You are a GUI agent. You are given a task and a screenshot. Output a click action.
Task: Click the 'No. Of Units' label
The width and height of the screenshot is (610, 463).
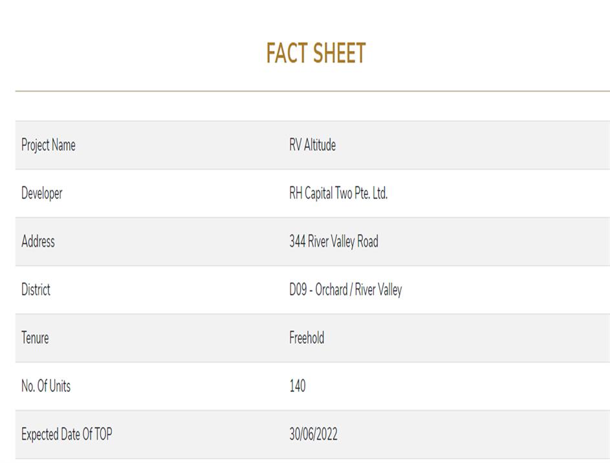[x=46, y=386]
